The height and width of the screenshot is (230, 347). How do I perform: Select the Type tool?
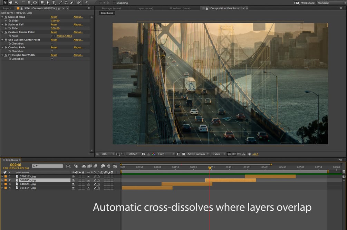coord(54,2)
